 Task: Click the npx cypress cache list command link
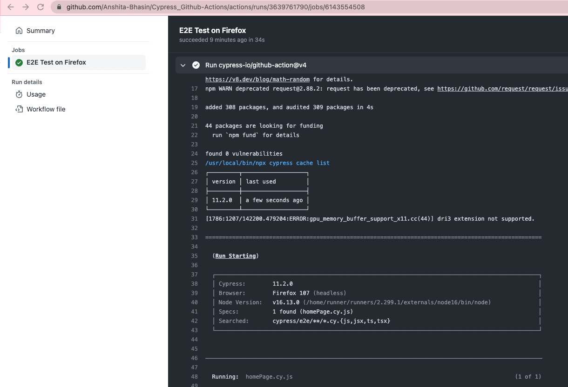pyautogui.click(x=269, y=163)
